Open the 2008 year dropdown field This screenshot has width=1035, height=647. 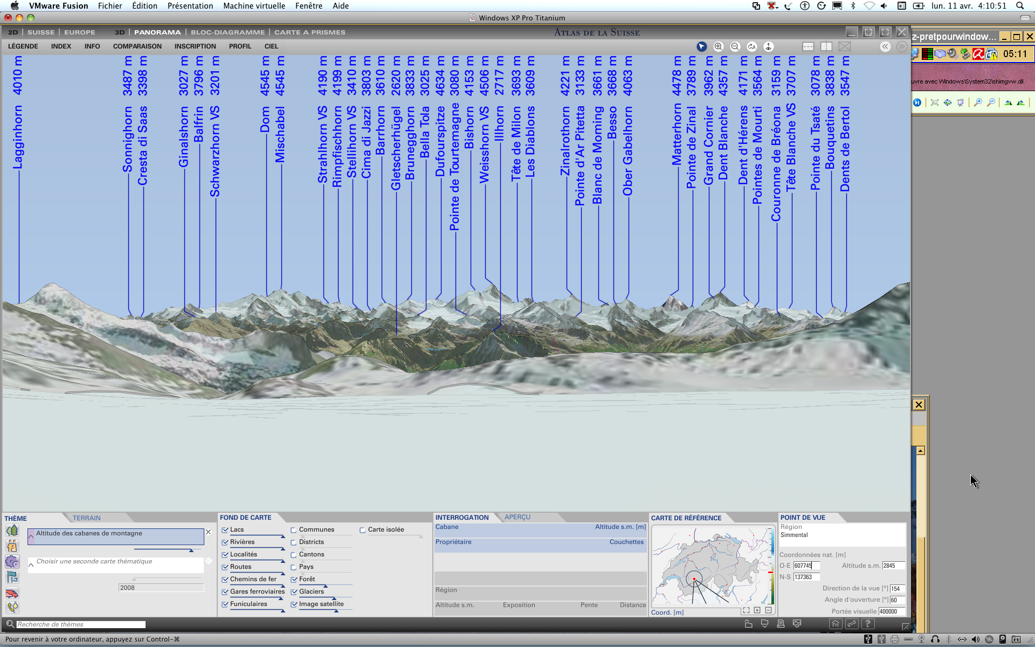(161, 588)
